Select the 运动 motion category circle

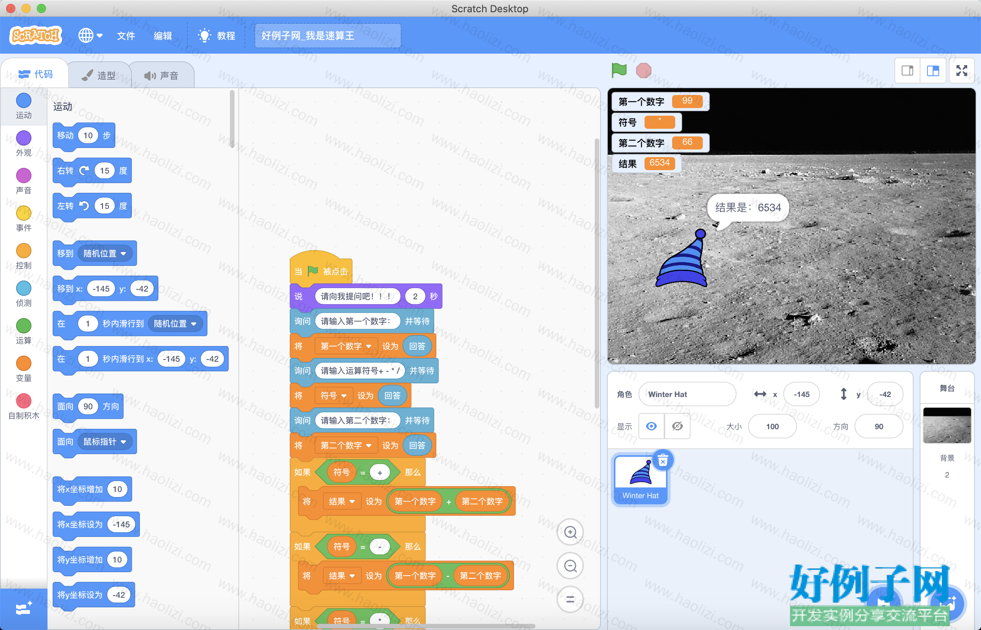tap(24, 101)
